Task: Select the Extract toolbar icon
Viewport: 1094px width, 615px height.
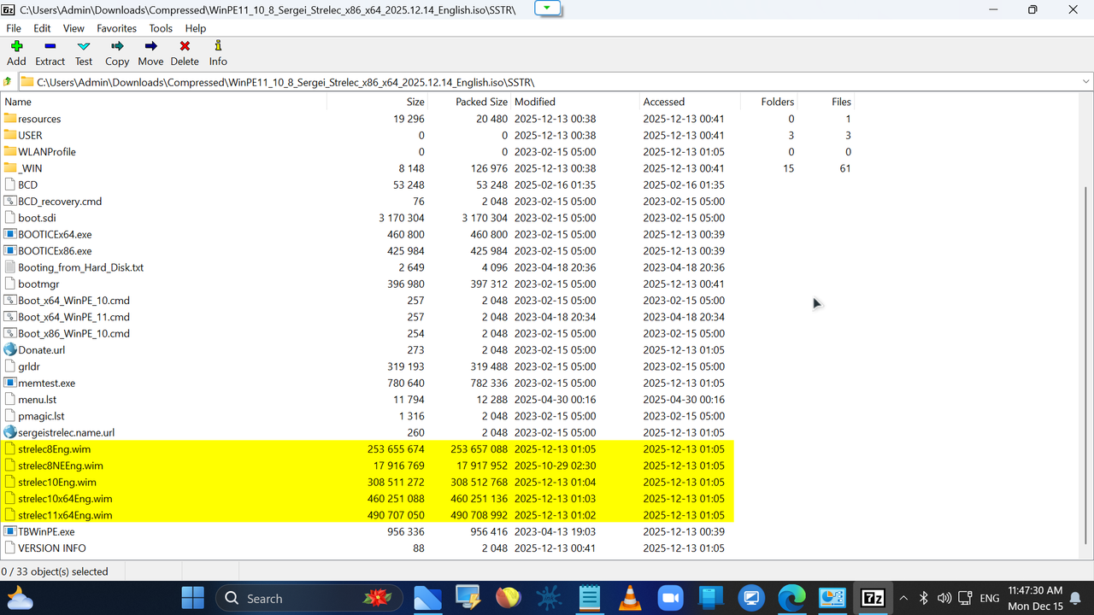Action: pos(50,51)
